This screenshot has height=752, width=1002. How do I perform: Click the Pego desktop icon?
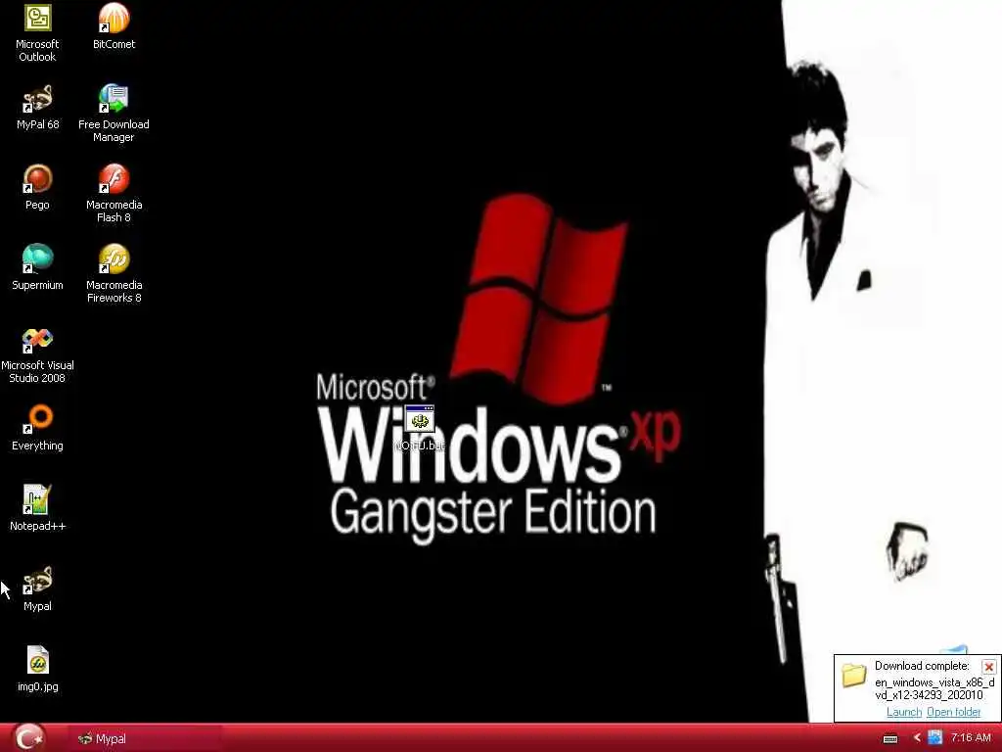[x=37, y=187]
